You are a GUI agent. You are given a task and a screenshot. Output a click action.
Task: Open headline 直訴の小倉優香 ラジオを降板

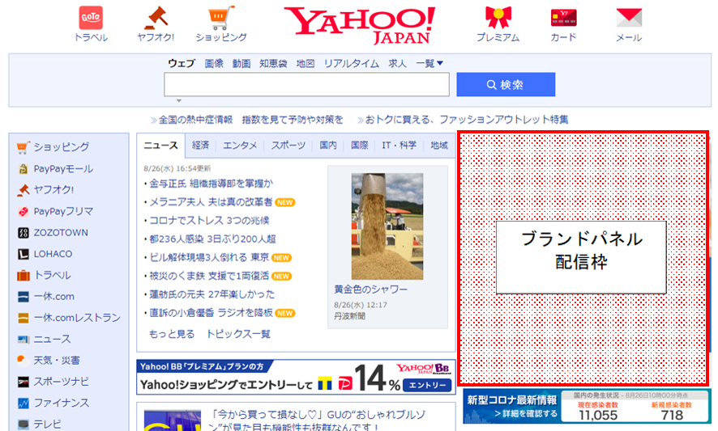[x=211, y=313]
